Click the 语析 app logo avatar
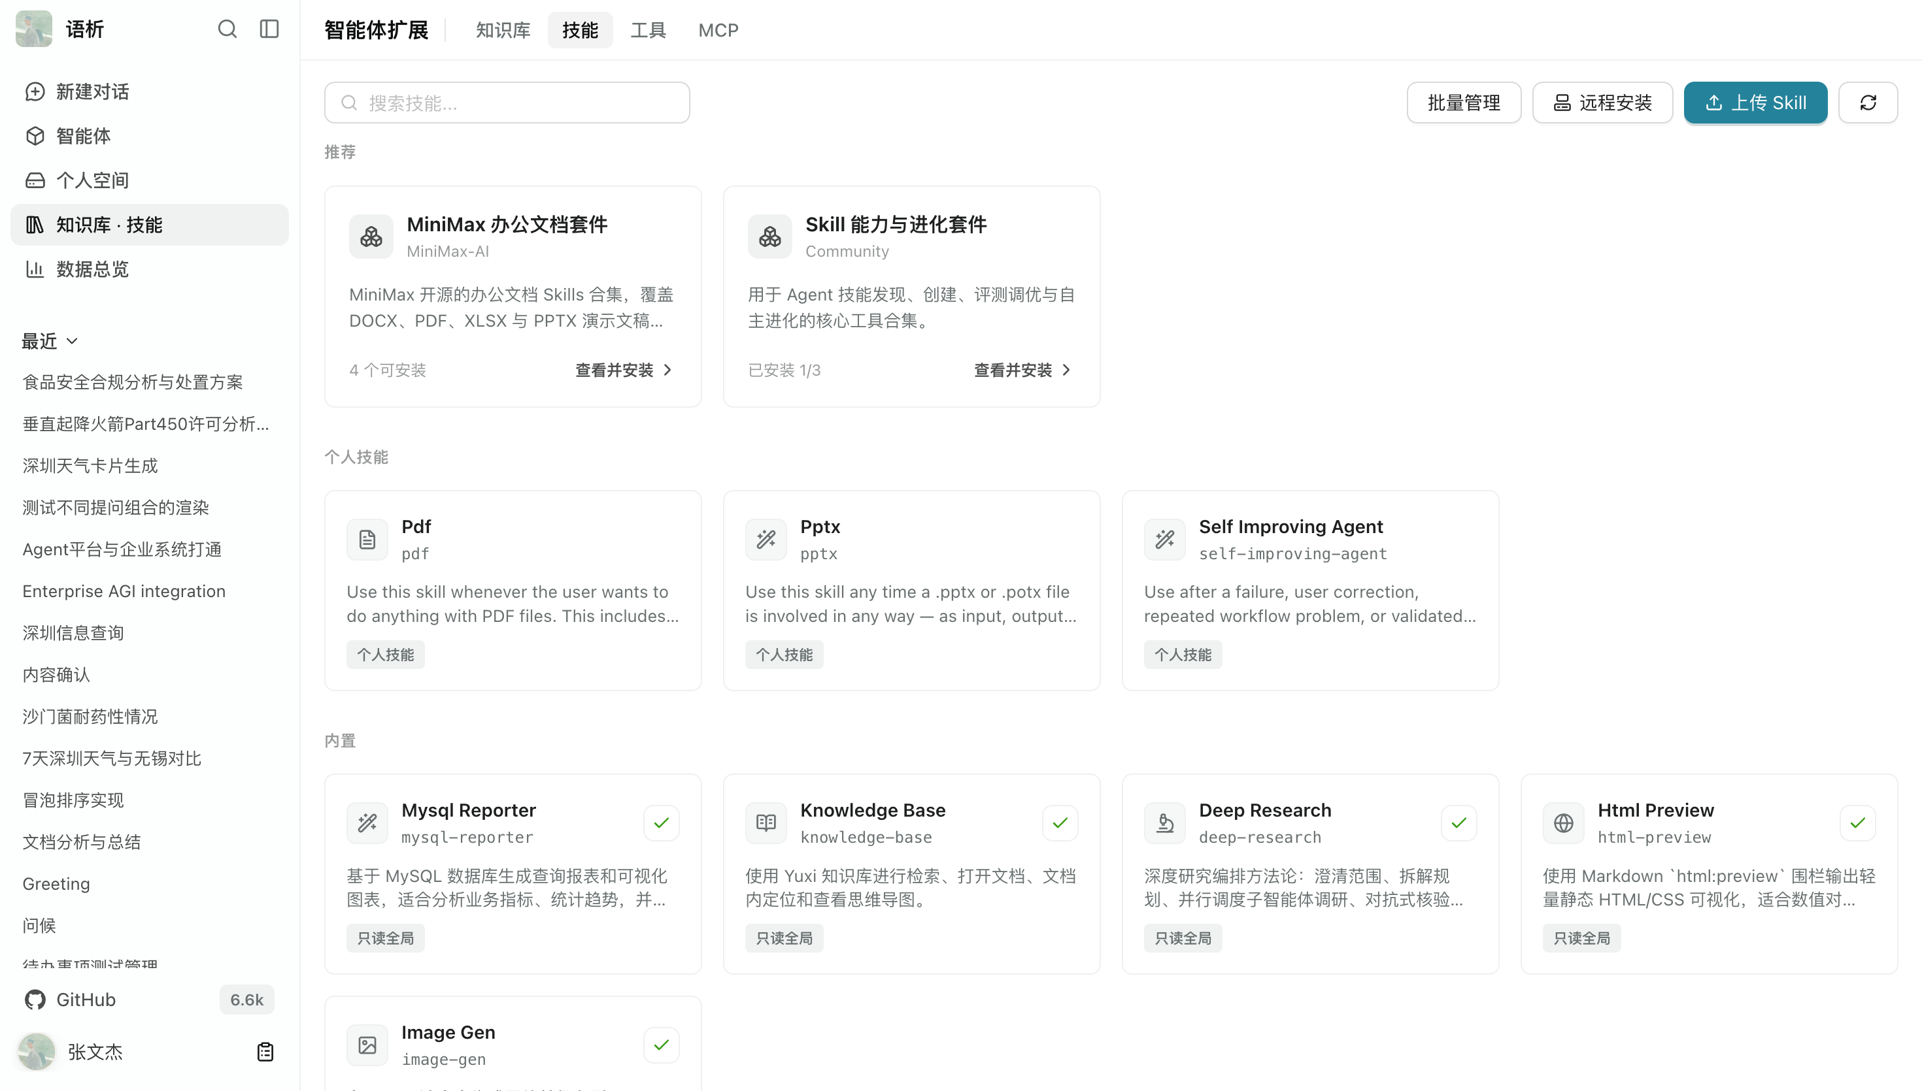1922x1091 pixels. 34,29
